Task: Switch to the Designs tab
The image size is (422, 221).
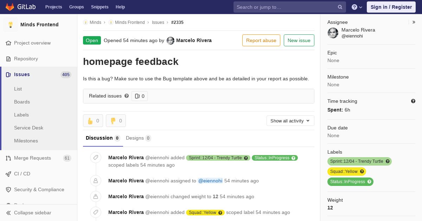Action: 139,138
